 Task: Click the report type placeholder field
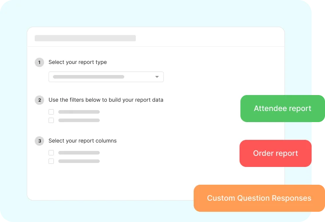106,77
